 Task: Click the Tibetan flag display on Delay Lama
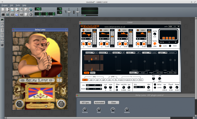[x=41, y=93]
